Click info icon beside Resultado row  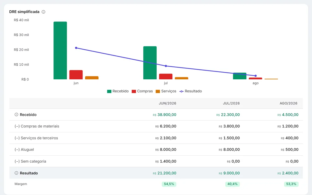click(16, 173)
